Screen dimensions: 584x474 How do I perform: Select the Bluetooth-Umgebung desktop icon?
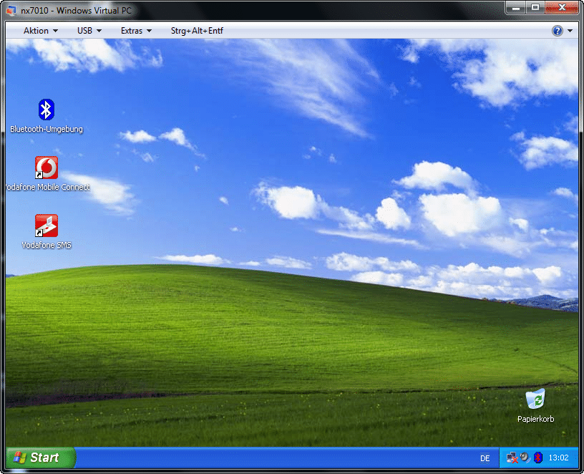pos(47,115)
